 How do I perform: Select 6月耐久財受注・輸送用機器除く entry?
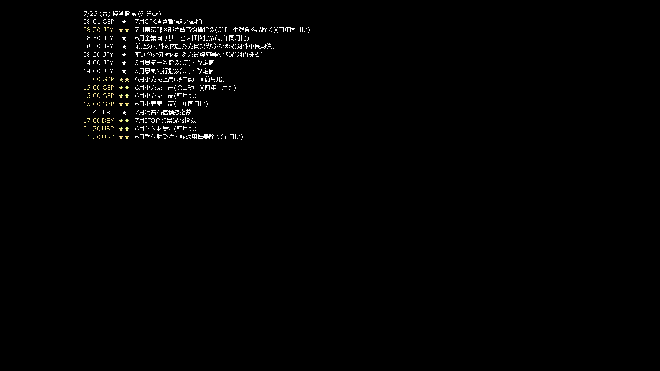click(x=189, y=137)
